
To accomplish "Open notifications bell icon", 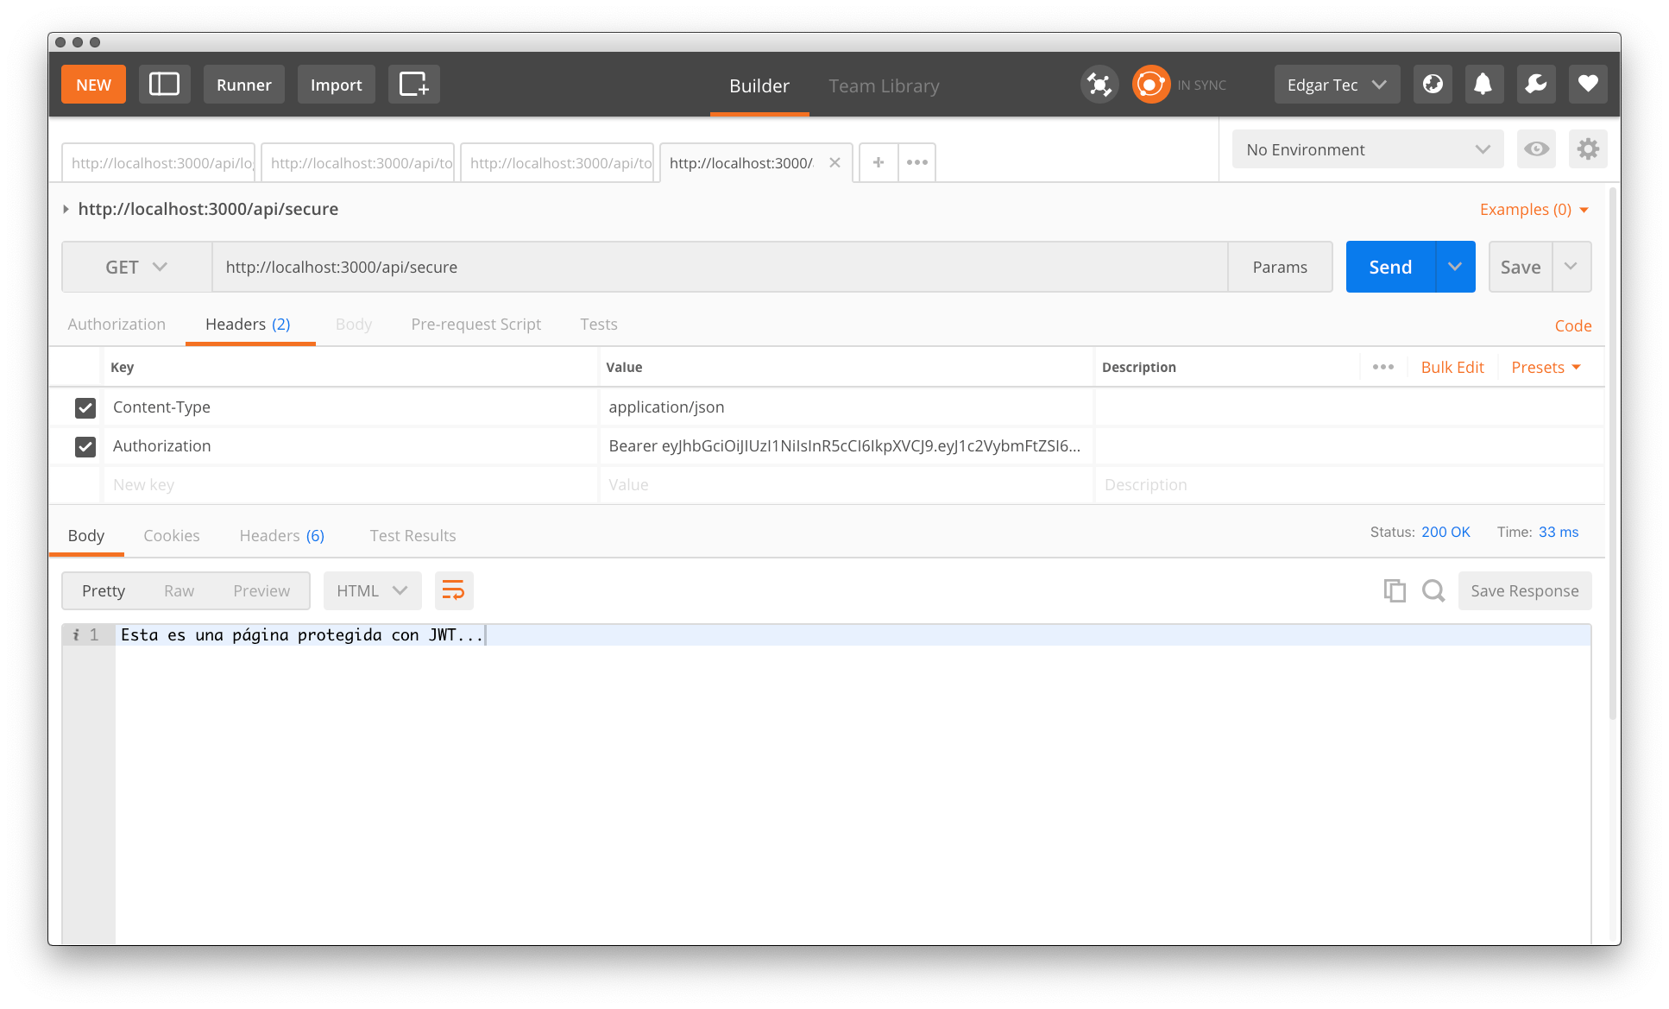I will click(1483, 85).
